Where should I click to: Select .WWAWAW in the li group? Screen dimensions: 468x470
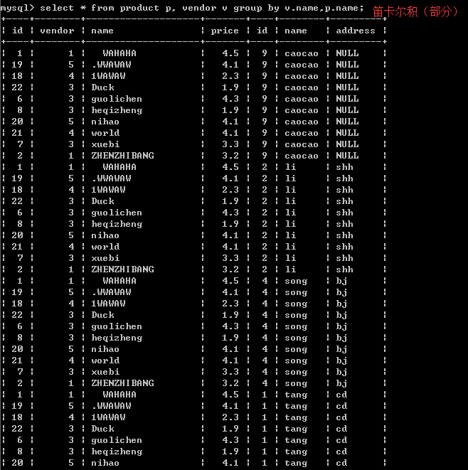pyautogui.click(x=111, y=178)
